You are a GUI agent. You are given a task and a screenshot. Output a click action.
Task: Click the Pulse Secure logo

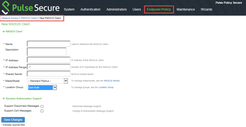tap(31, 8)
